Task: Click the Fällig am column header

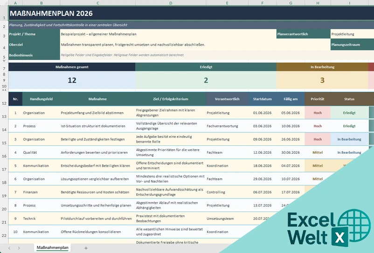Action: coord(291,99)
